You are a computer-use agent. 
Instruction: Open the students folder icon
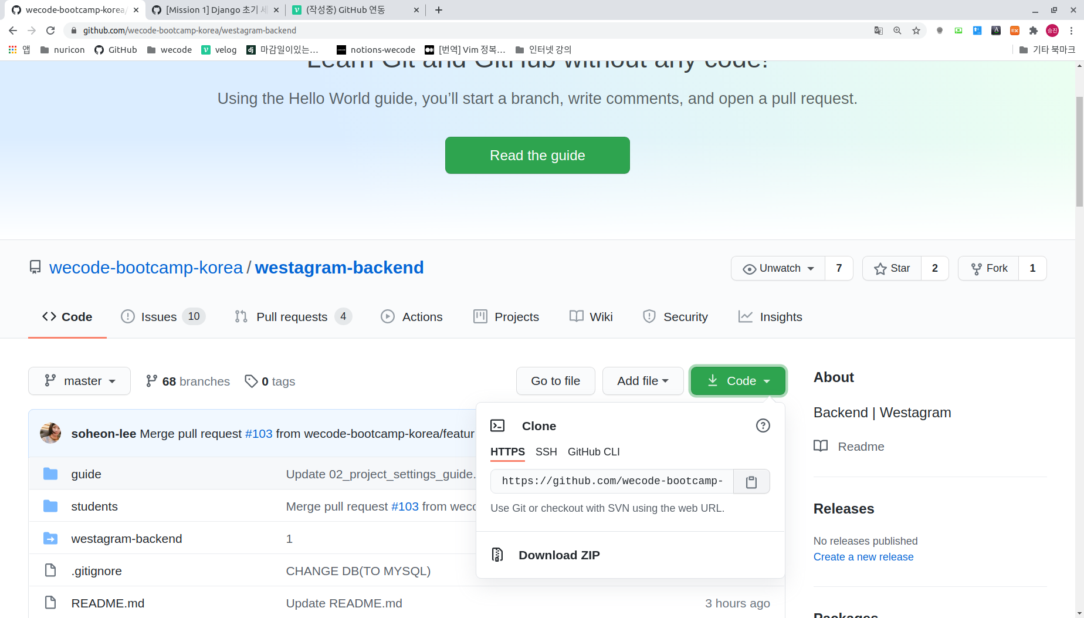tap(50, 506)
